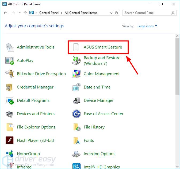The image size is (180, 169).
Task: Open the Default Programs icon
Action: (x=10, y=101)
